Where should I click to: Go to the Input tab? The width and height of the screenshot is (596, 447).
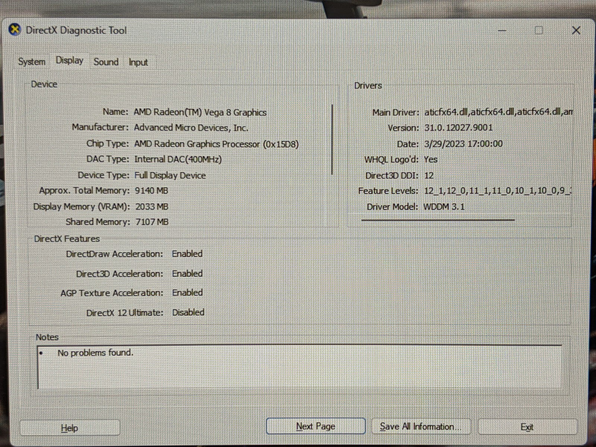[x=138, y=63]
